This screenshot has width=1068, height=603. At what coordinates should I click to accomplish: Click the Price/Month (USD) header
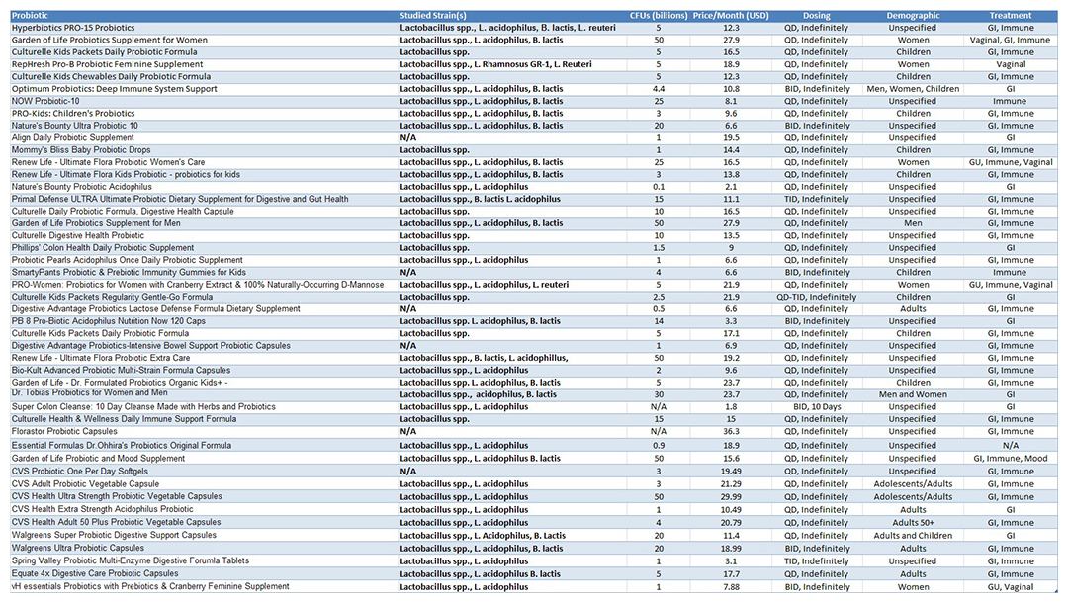tap(731, 15)
